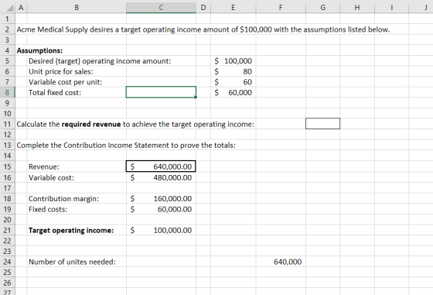Select Variable cost amount 480,000.00
The image size is (433, 295).
pos(161,177)
